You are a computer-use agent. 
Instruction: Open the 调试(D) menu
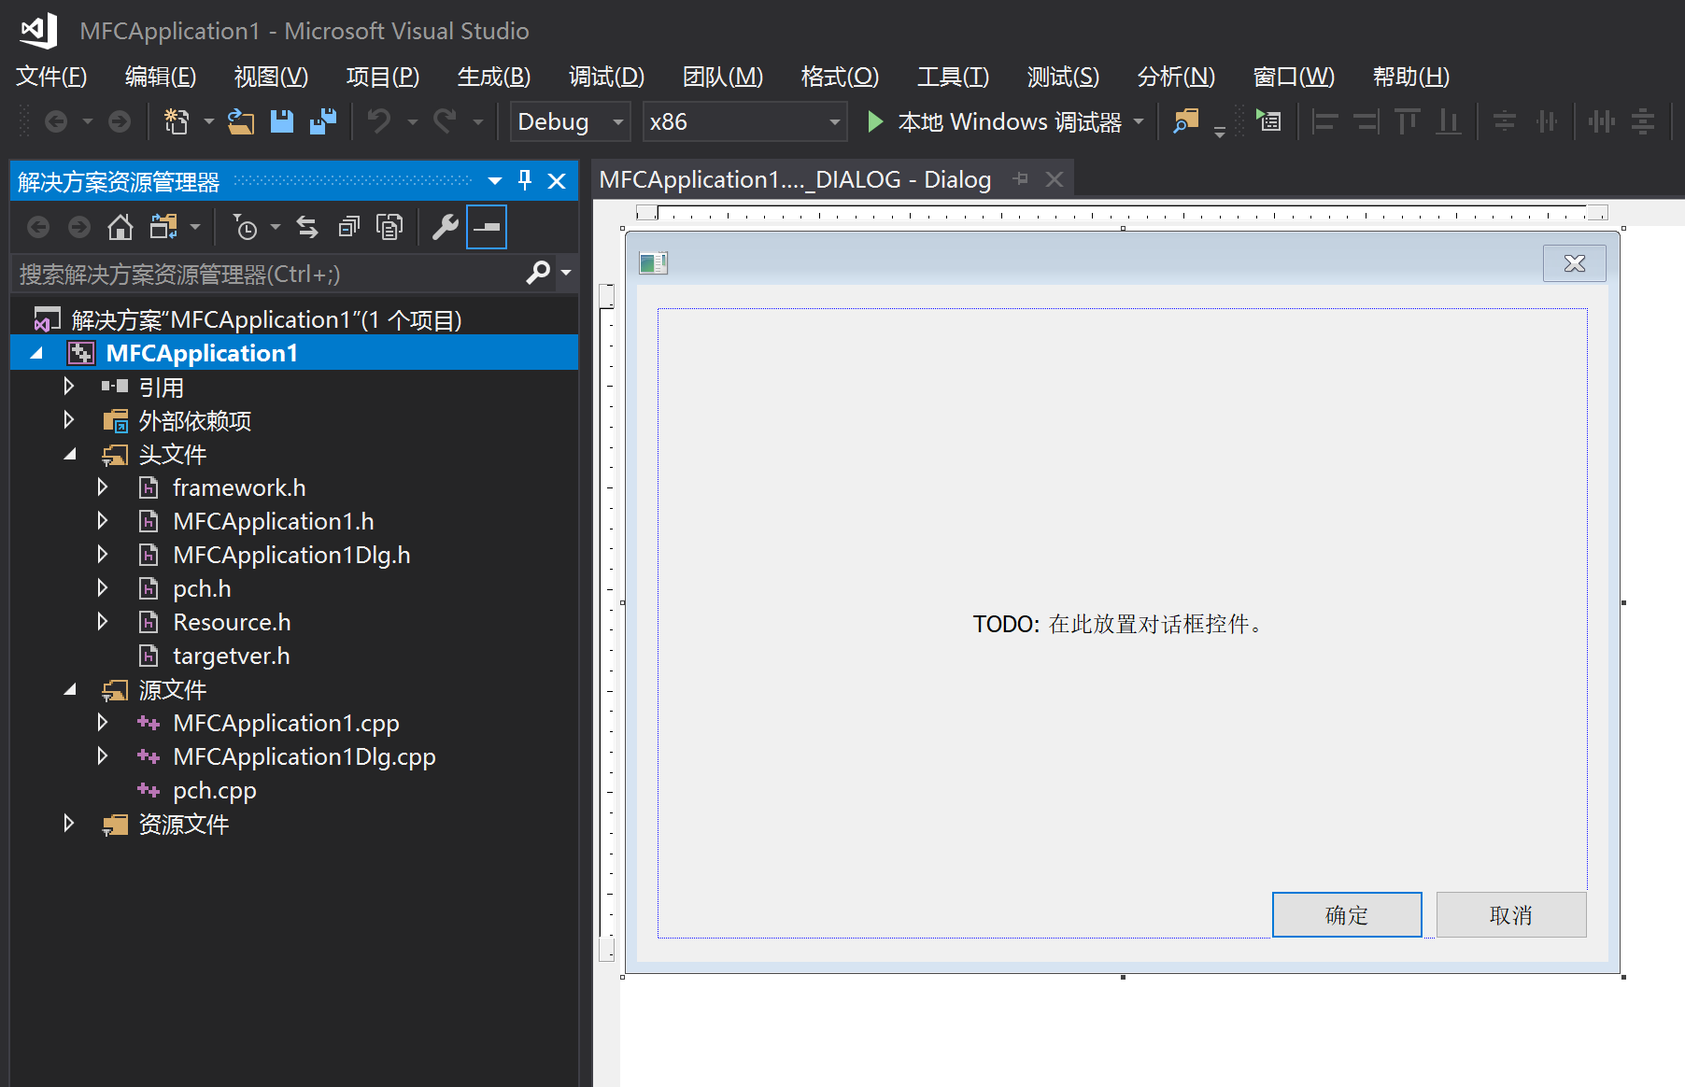(607, 77)
